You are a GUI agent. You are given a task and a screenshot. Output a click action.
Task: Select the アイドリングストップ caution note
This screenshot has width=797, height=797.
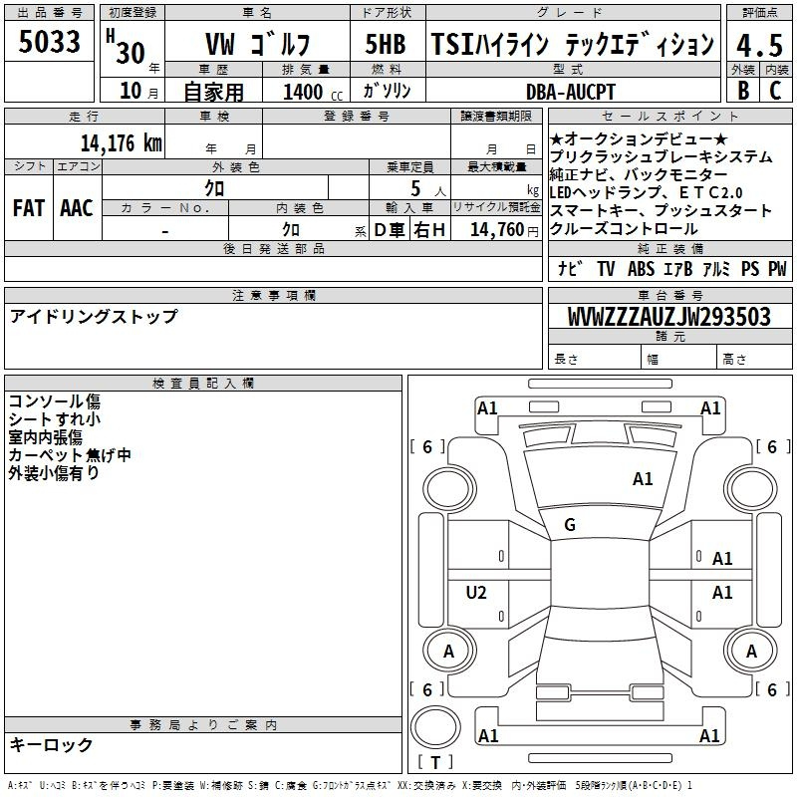[x=94, y=317]
